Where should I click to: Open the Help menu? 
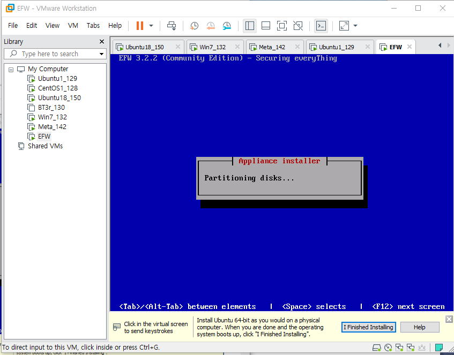click(x=115, y=26)
